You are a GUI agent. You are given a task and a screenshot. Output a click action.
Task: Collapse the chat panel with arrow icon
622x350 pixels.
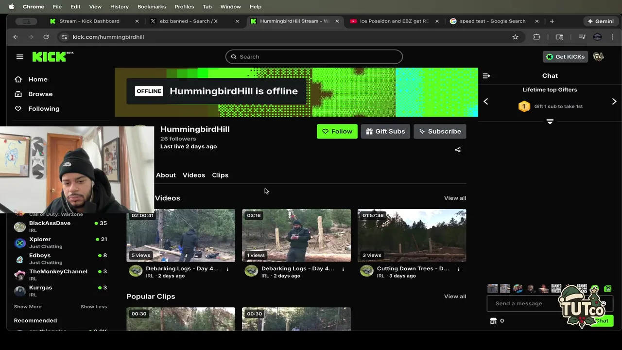486,76
